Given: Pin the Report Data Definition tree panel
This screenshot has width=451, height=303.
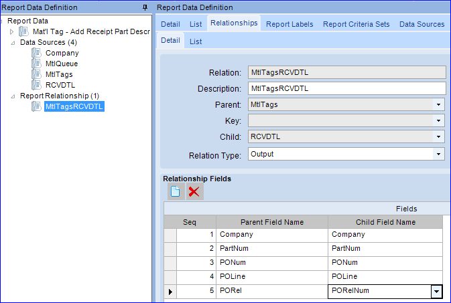Looking at the screenshot, I should coord(145,7).
